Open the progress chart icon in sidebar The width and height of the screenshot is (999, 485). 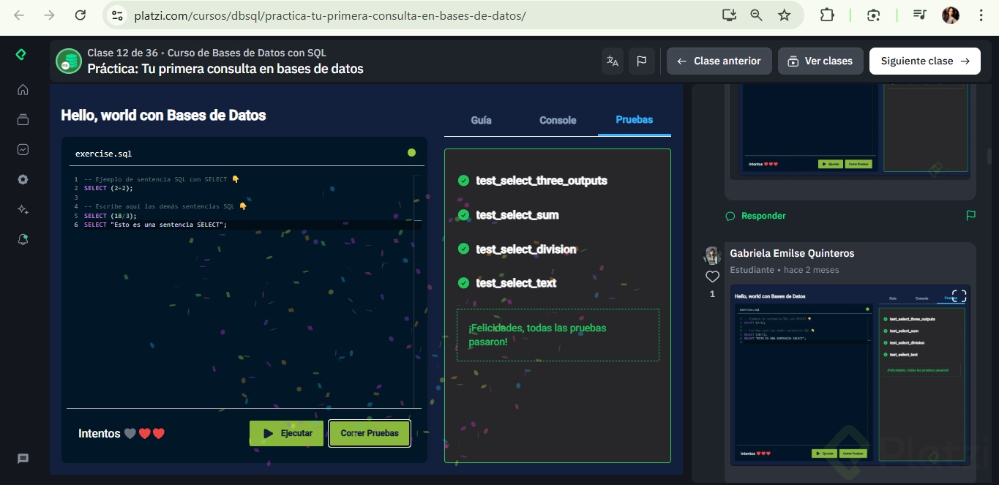pos(23,149)
